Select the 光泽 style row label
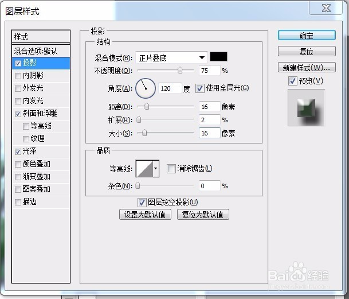Viewport: 349px width, 299px height. [29, 152]
